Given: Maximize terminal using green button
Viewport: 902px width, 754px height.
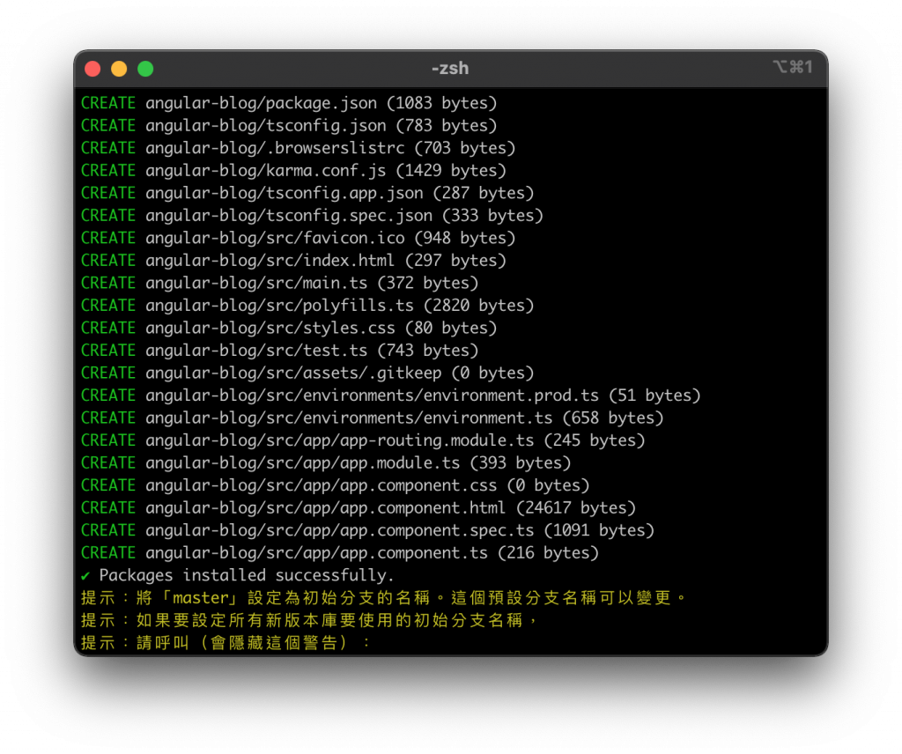Looking at the screenshot, I should coord(145,69).
